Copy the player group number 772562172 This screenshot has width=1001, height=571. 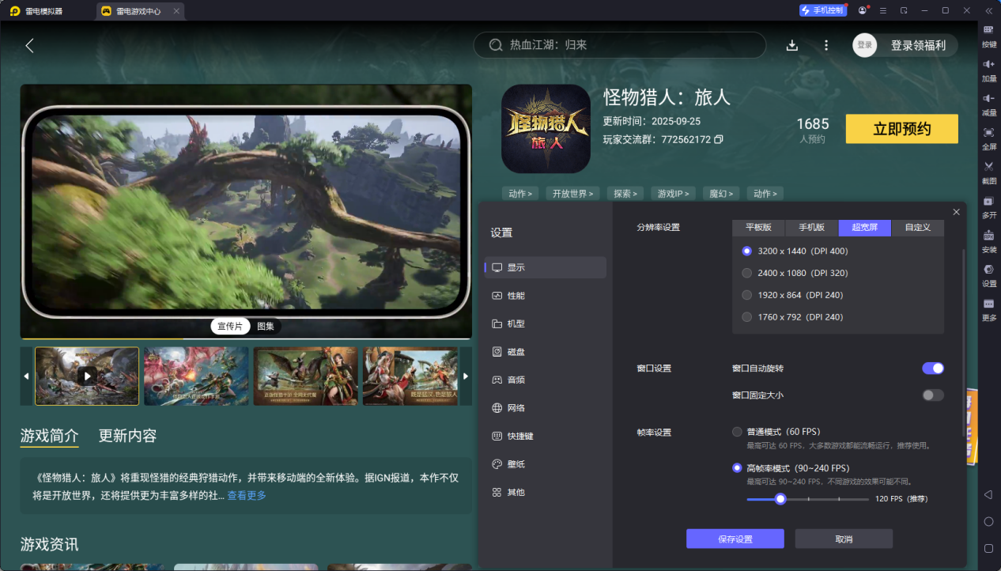click(x=718, y=140)
